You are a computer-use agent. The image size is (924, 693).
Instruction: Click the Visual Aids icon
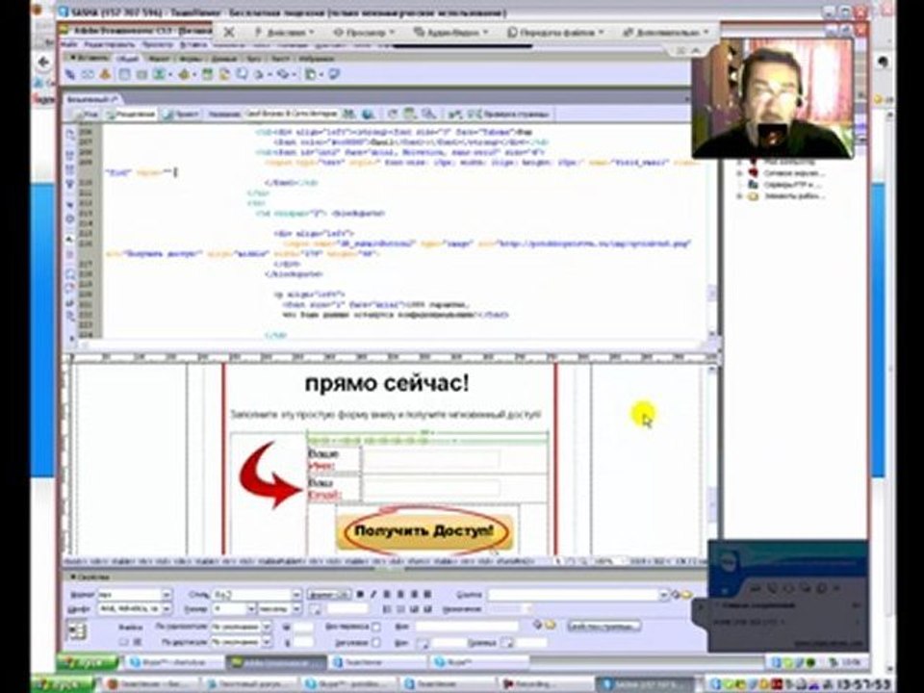pos(428,114)
